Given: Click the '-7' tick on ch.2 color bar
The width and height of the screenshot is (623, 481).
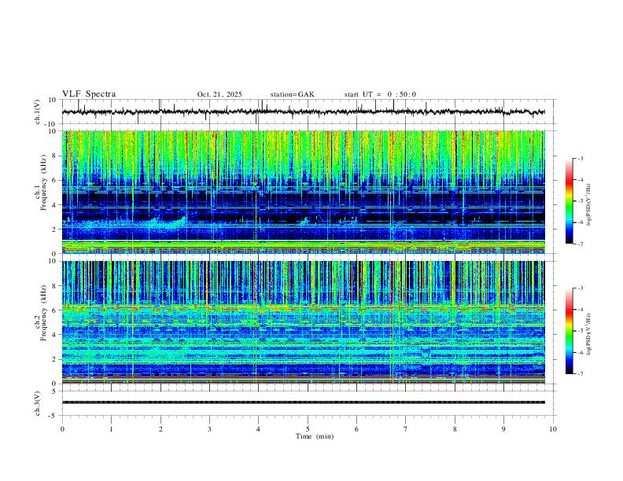Looking at the screenshot, I should (580, 374).
